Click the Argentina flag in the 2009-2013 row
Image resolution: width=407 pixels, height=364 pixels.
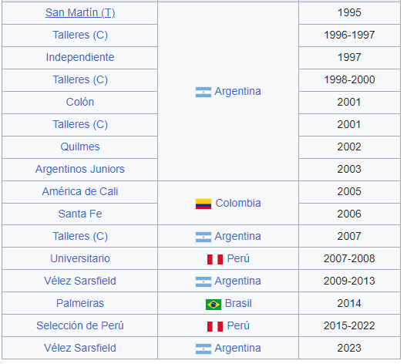[203, 282]
